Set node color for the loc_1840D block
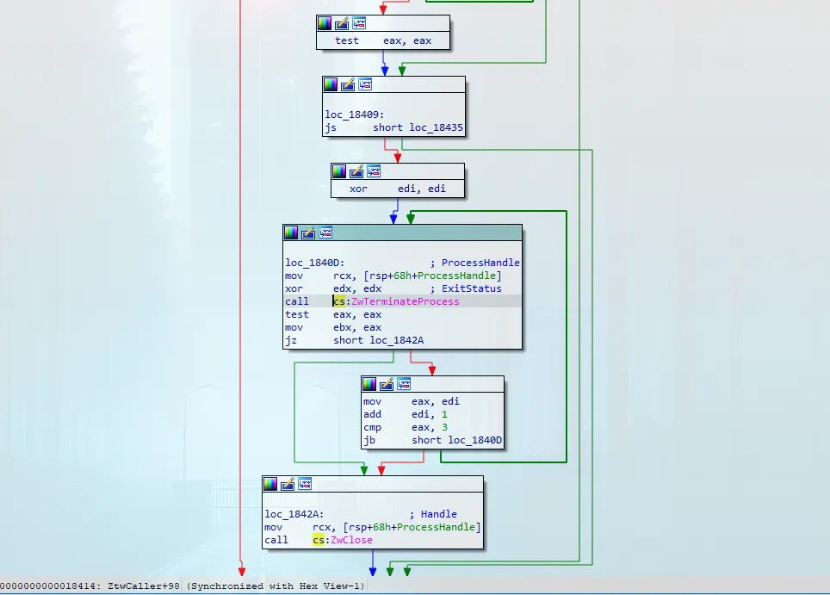This screenshot has width=830, height=595. [x=291, y=232]
